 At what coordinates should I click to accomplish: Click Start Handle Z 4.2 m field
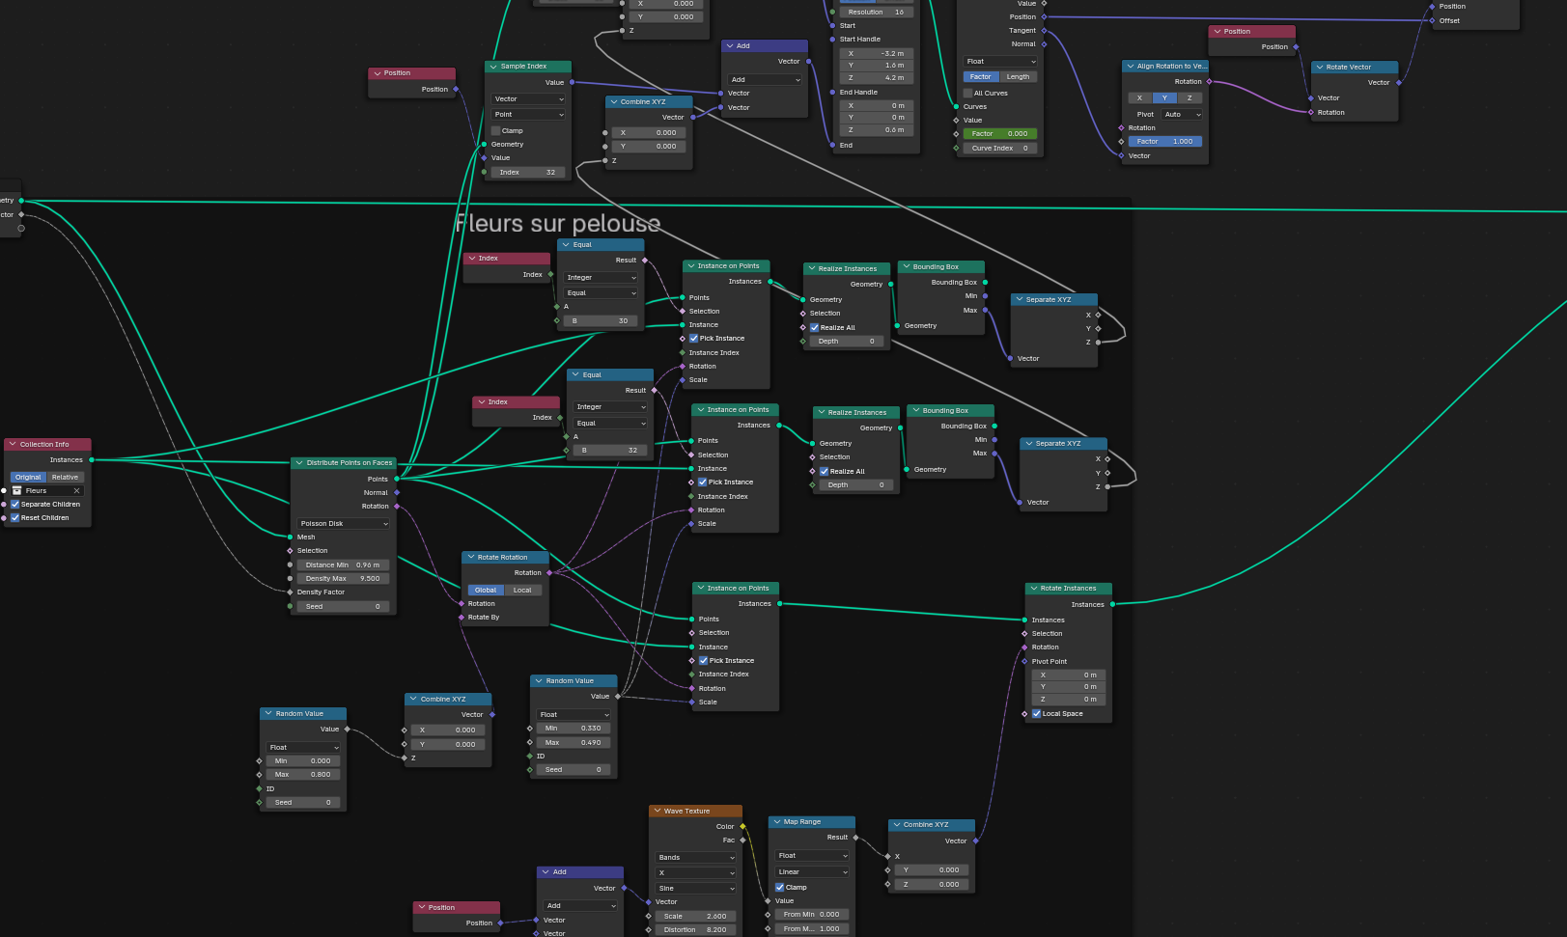click(x=876, y=77)
